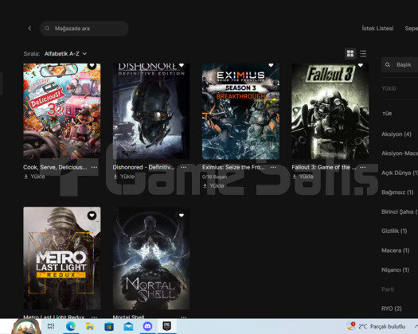Open Task View in the taskbar

coord(51,326)
